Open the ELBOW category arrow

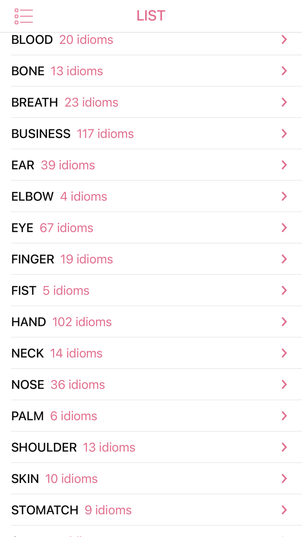pyautogui.click(x=285, y=196)
